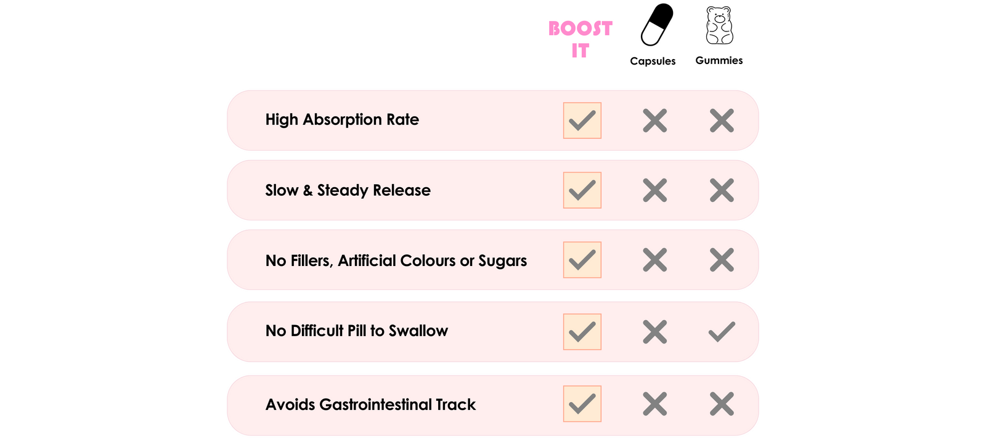This screenshot has width=986, height=439.
Task: Click the gummy bear icon
Action: point(719,25)
